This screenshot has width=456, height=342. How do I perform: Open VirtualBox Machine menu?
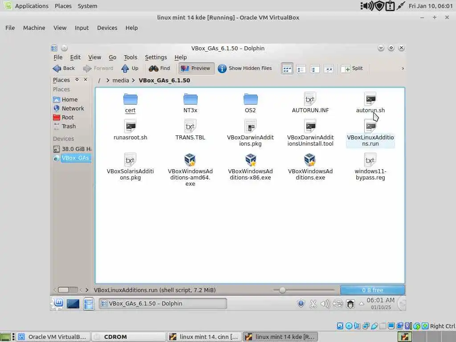(x=34, y=28)
